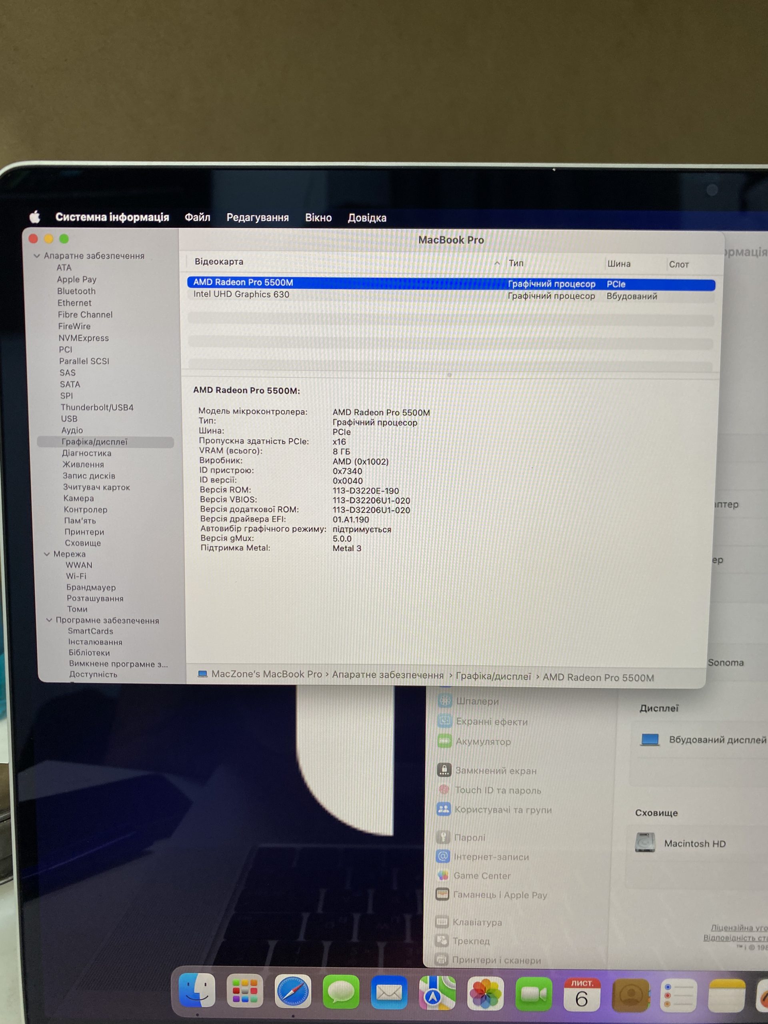Select Діагностика in the sidebar
This screenshot has height=1024, width=768.
[86, 453]
